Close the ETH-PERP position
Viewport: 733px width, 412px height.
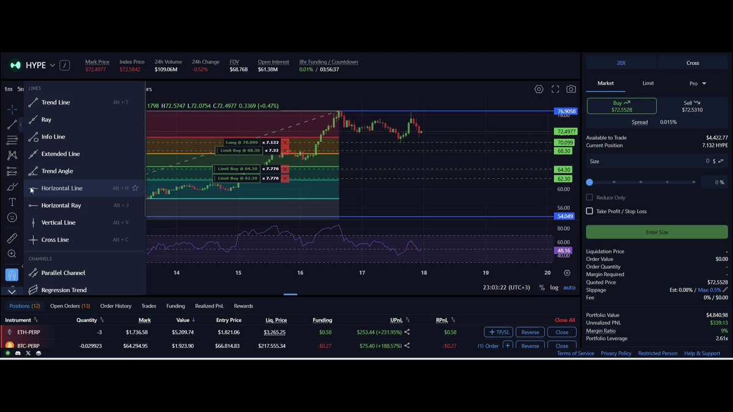click(x=562, y=332)
